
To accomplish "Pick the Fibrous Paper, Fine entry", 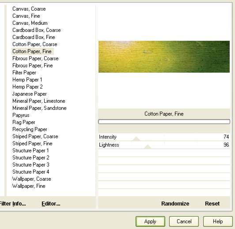I will click(x=33, y=66).
